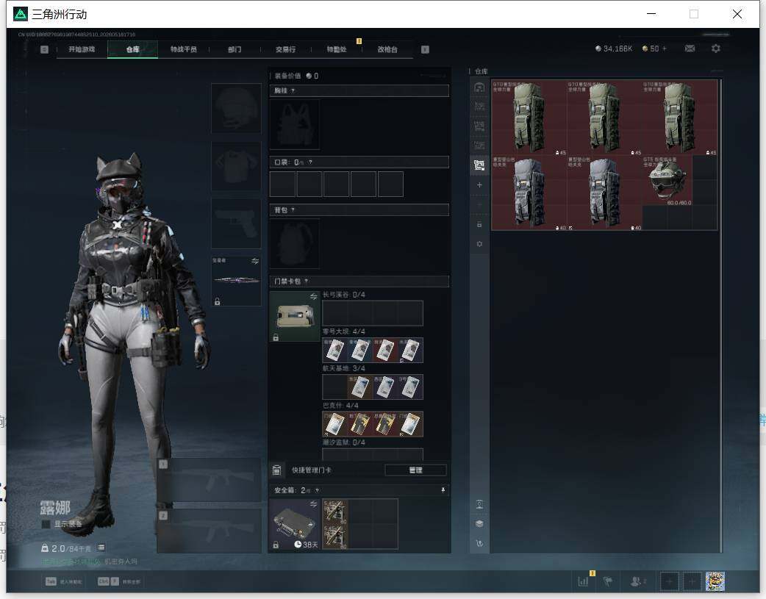The image size is (766, 599).
Task: Click the 管理 button
Action: pos(416,470)
